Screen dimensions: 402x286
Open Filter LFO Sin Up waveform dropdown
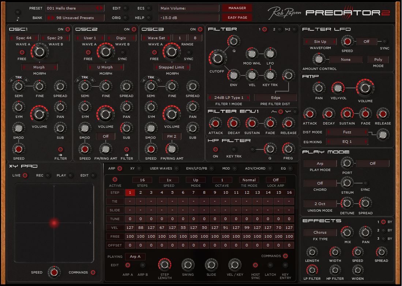click(320, 42)
